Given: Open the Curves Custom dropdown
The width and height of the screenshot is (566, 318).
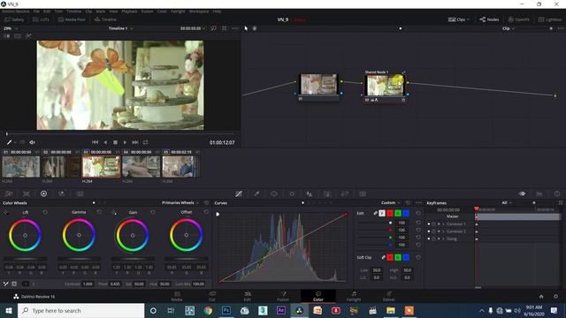Looking at the screenshot, I should (x=391, y=202).
